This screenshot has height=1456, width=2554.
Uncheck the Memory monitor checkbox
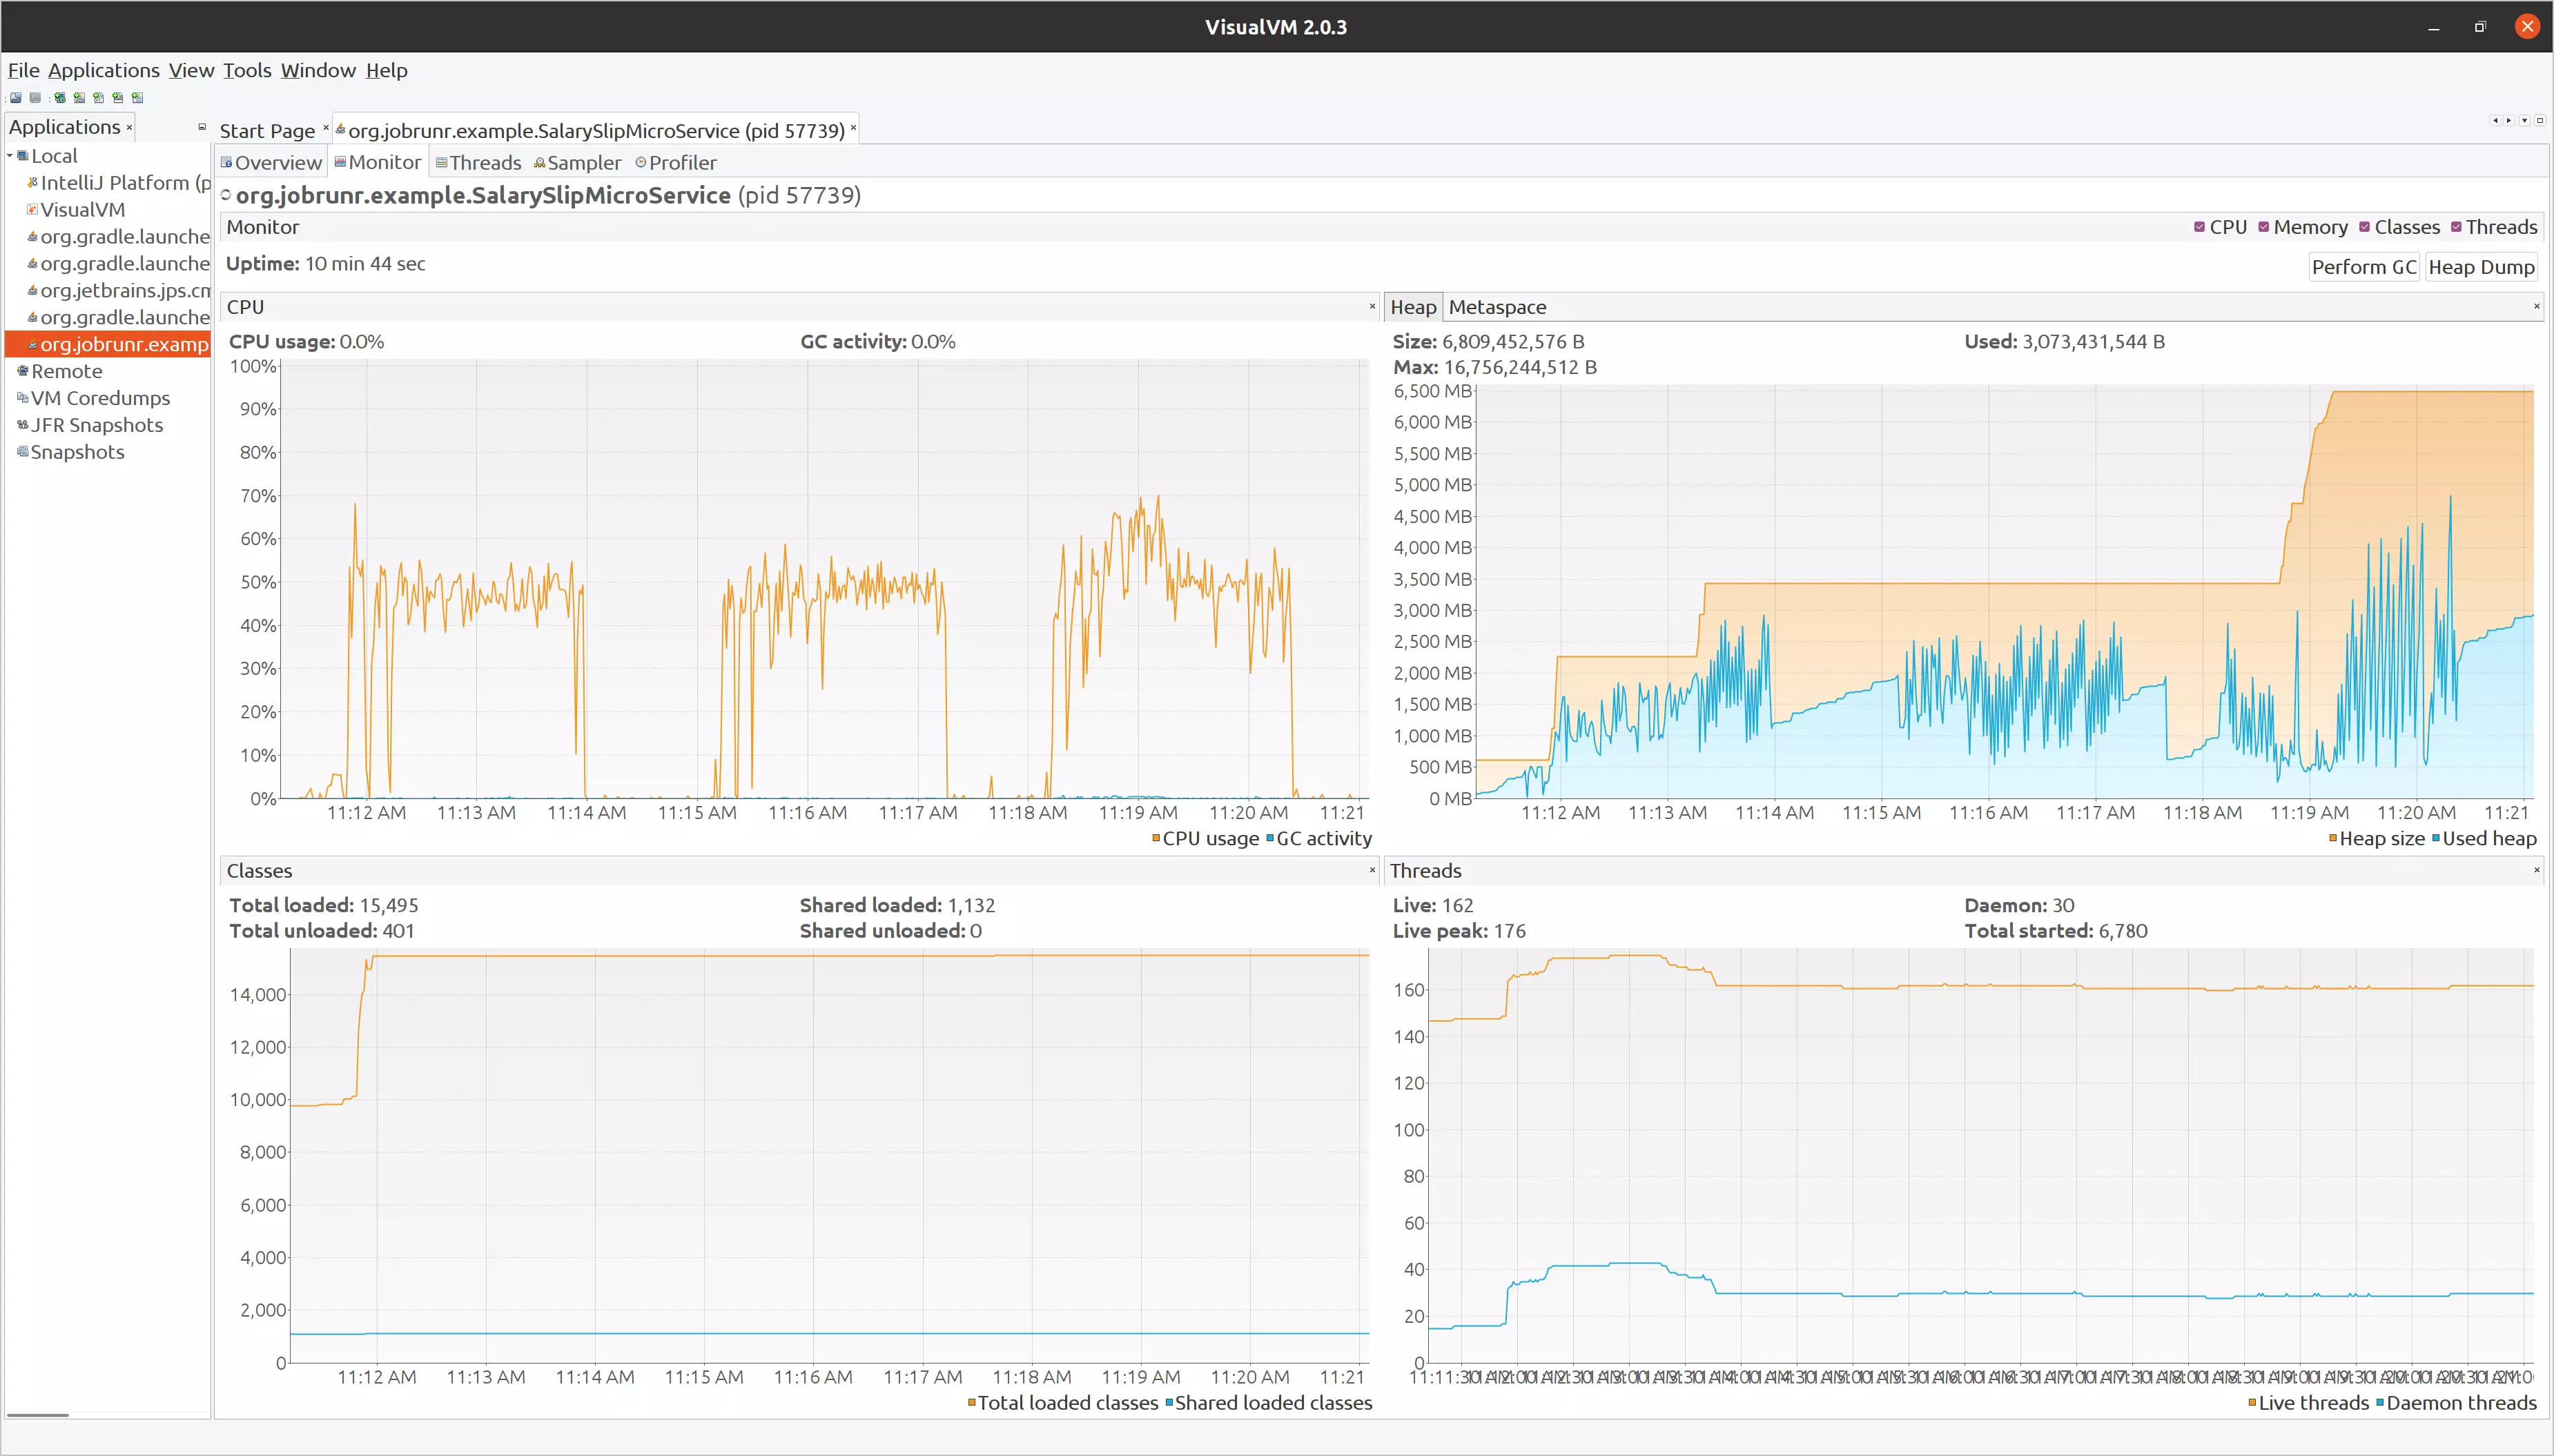[x=2263, y=227]
